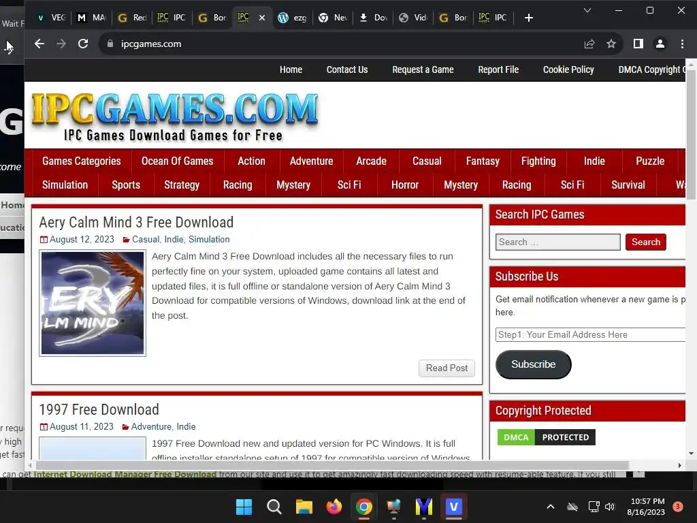
Task: Switch to the Gmail MA tab
Action: [92, 18]
